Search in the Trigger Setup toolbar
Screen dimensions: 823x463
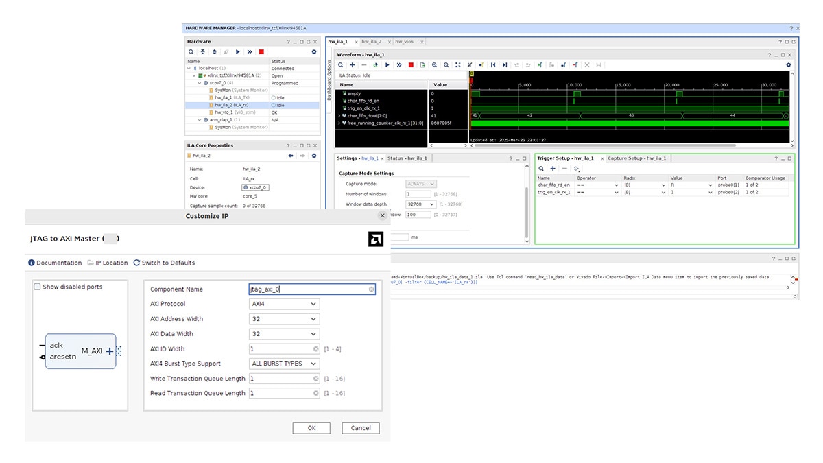pos(541,168)
